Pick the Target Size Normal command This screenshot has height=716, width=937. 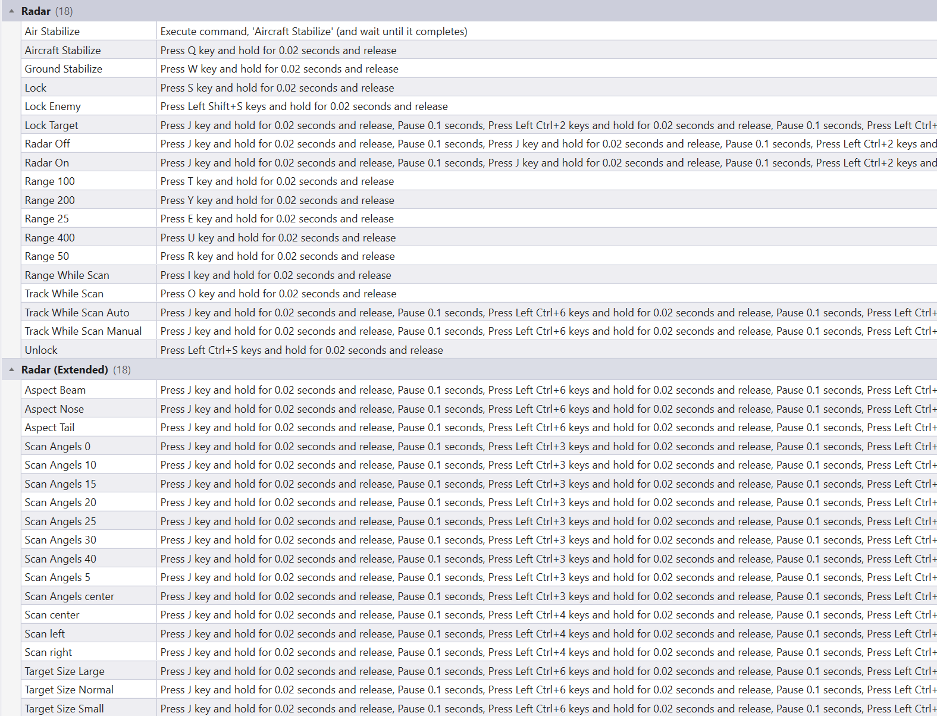pos(69,690)
